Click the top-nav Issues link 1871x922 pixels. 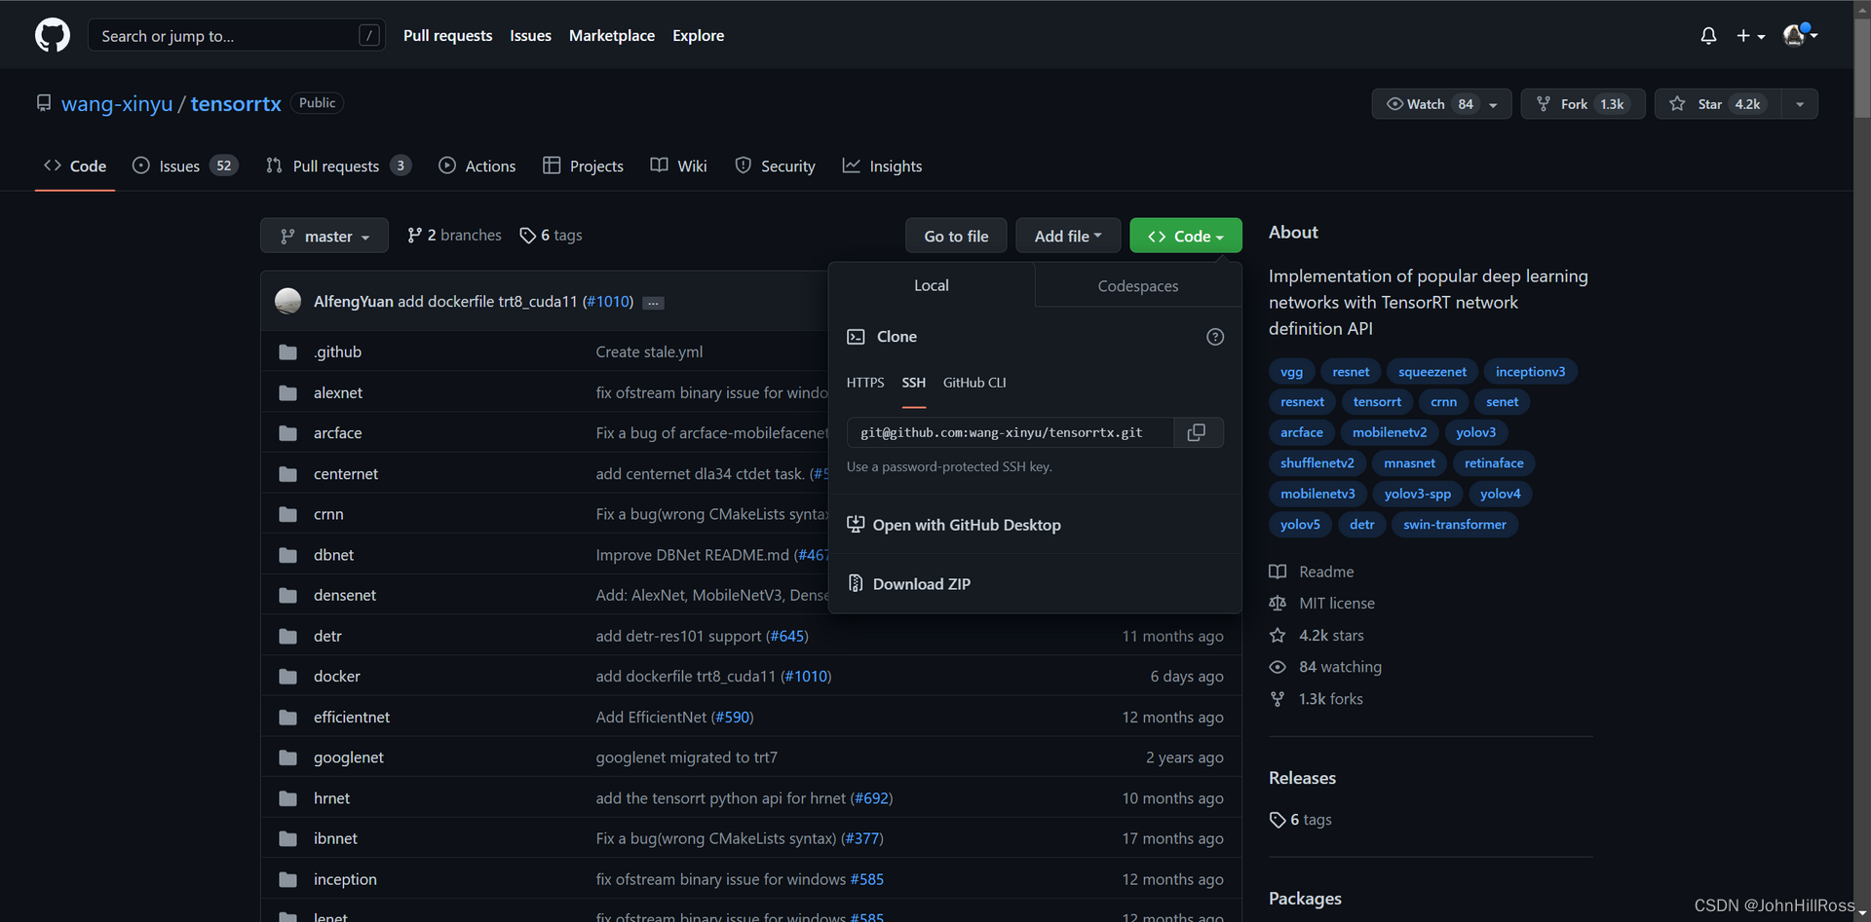[531, 35]
